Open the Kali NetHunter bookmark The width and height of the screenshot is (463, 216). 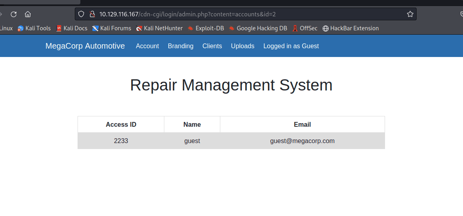(x=159, y=28)
